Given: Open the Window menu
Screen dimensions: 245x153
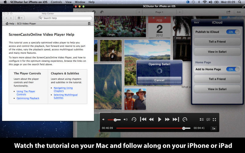Looking at the screenshot, I should click(x=80, y=2).
